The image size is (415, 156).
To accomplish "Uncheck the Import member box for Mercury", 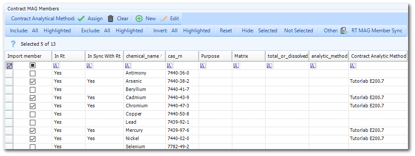I will tap(32, 131).
